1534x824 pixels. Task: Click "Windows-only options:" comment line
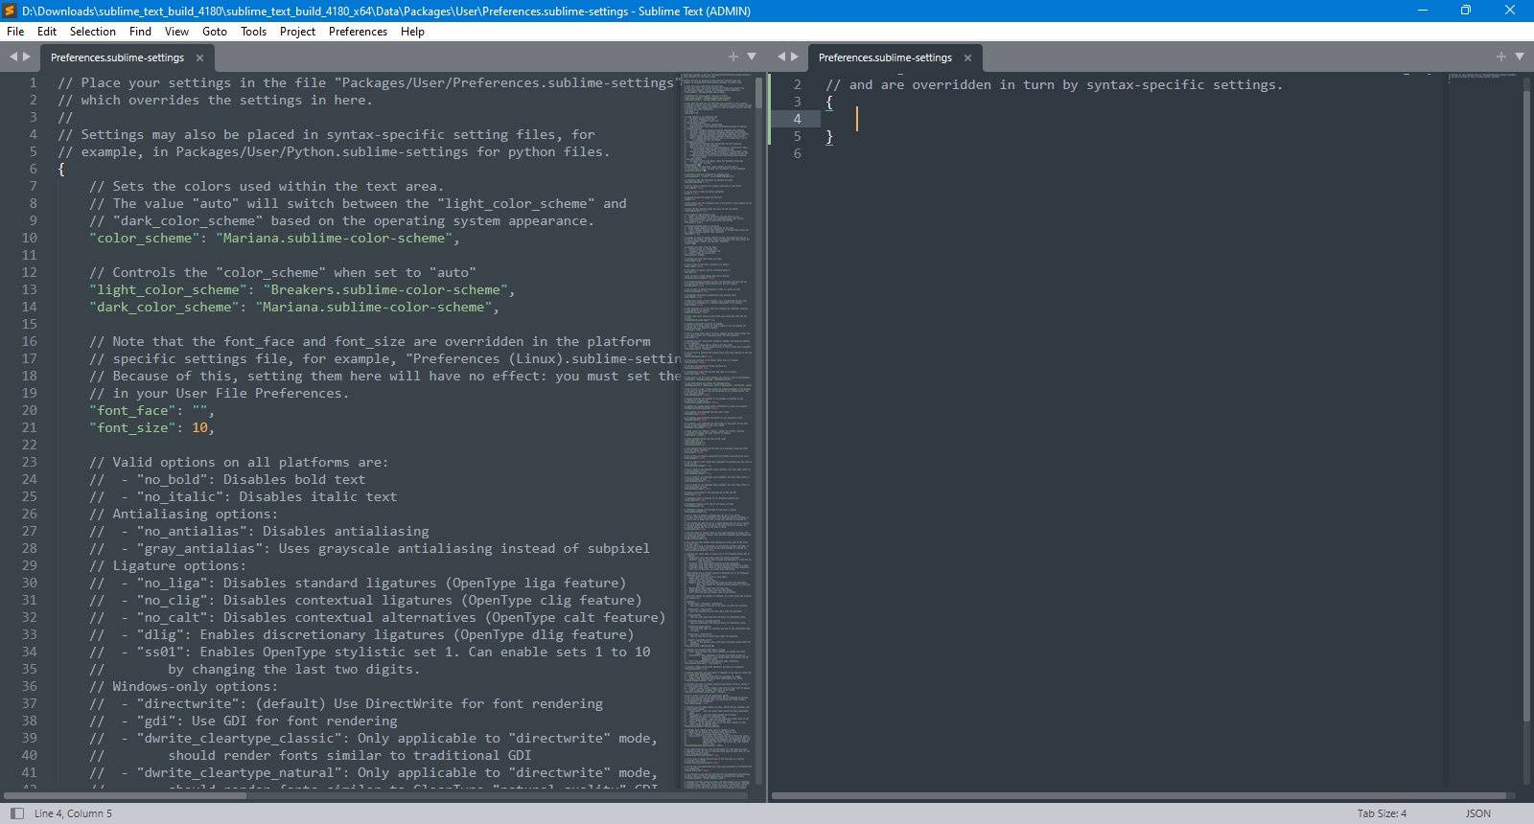pos(183,686)
